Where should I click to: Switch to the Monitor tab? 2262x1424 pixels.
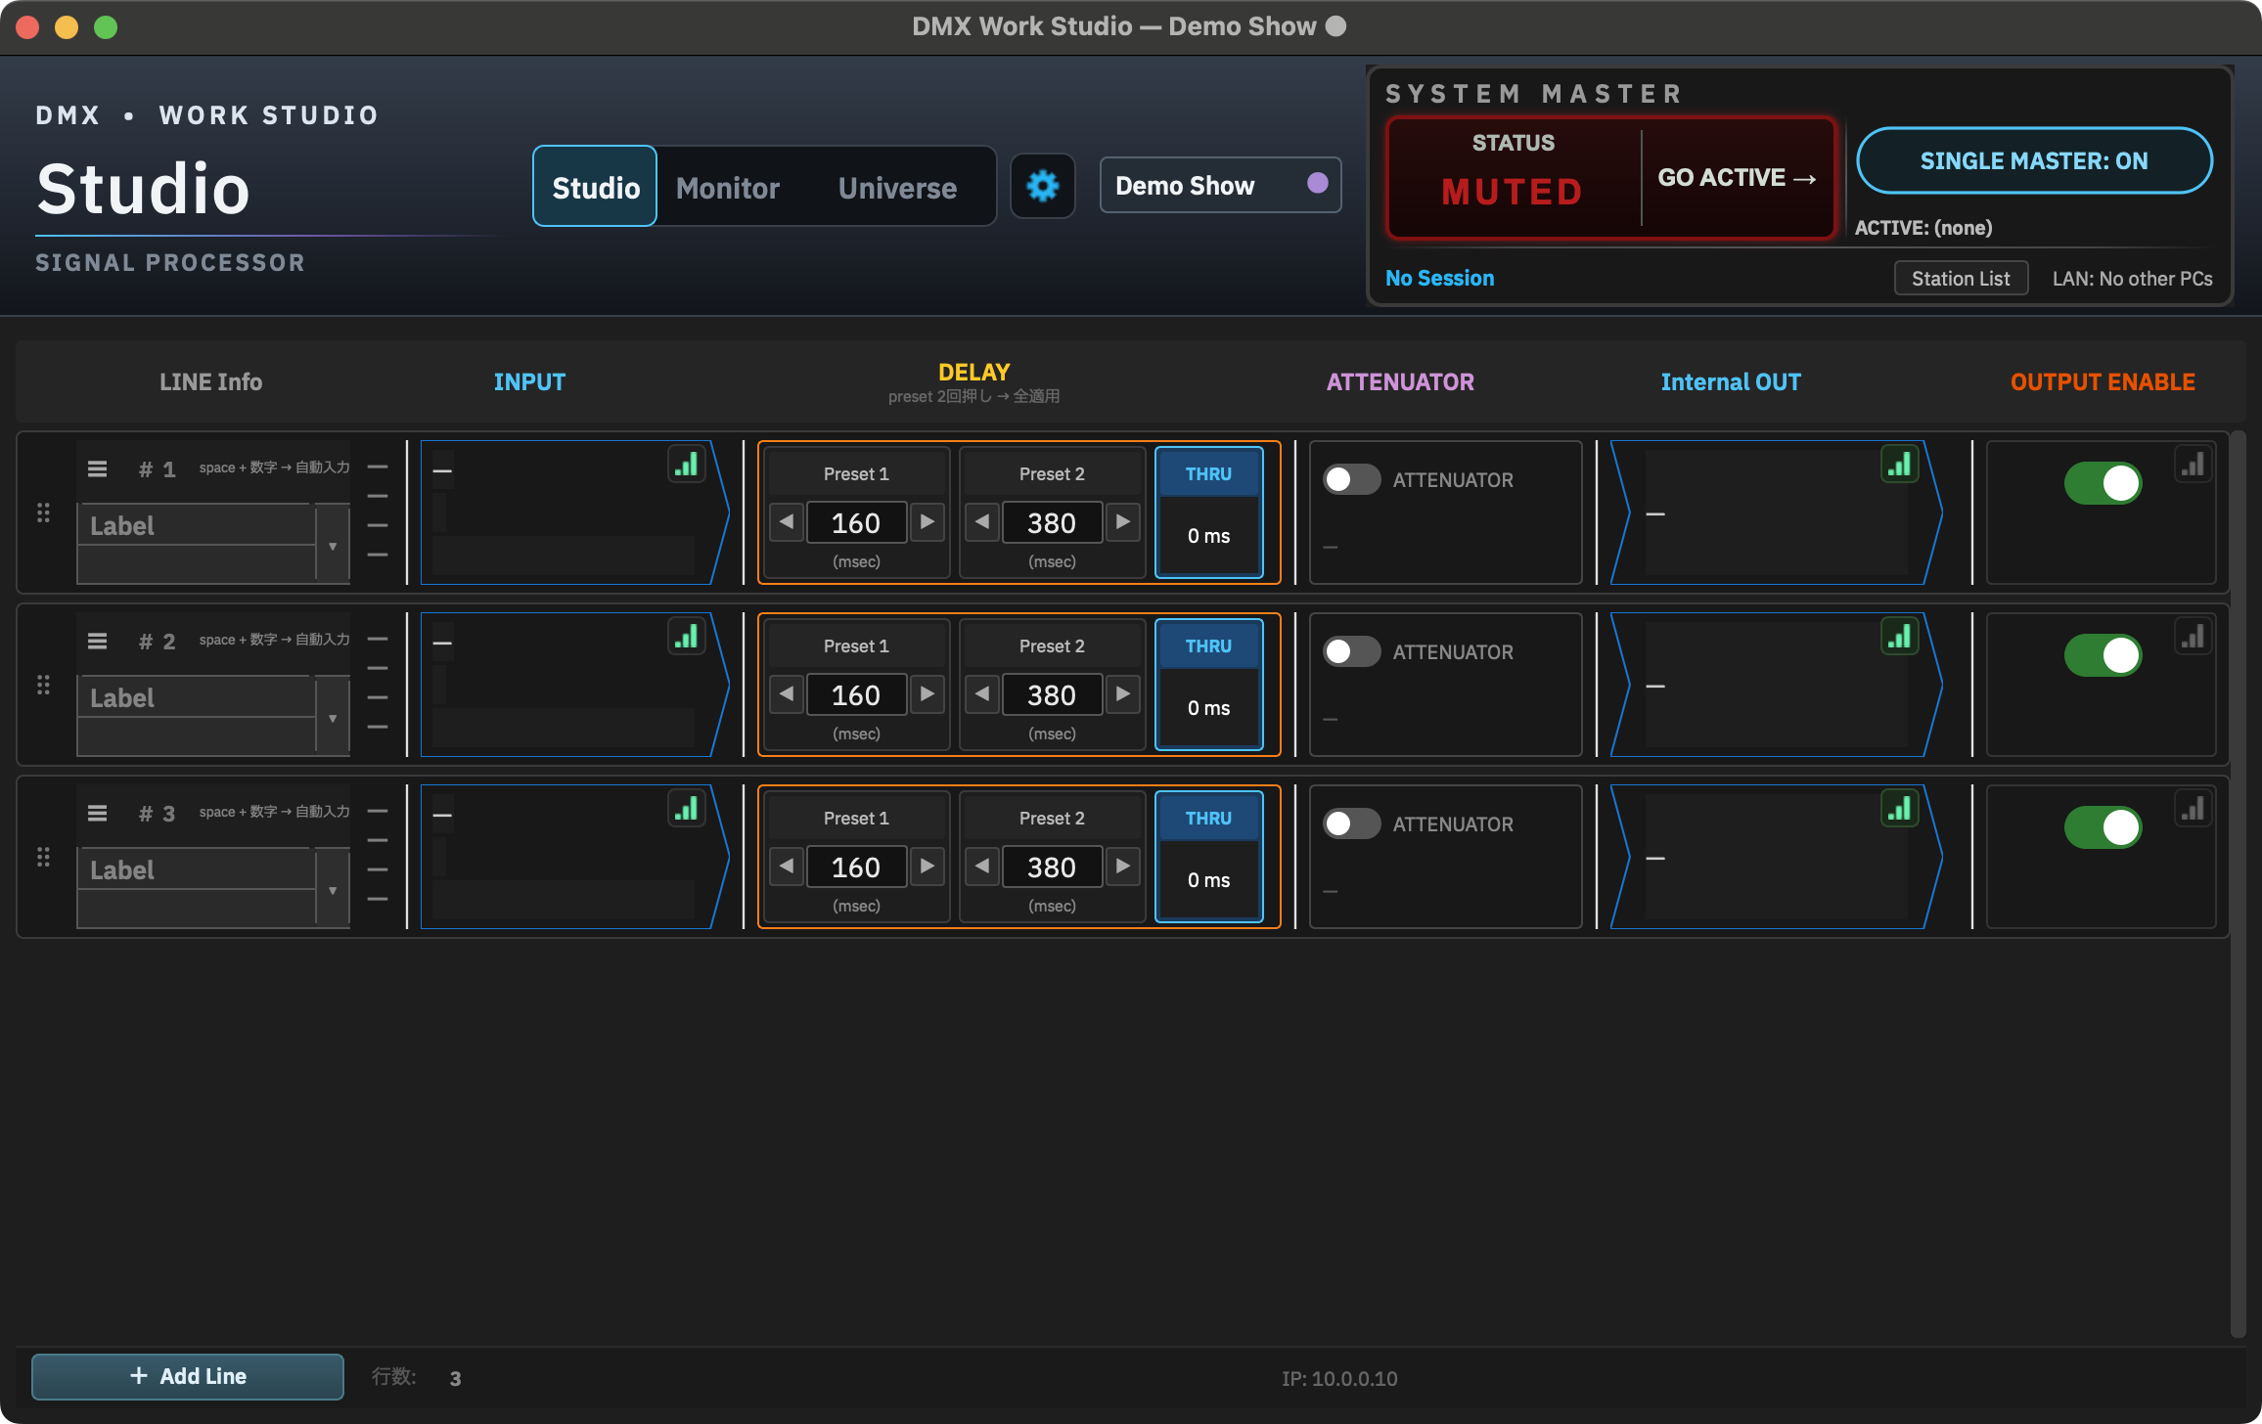point(728,187)
